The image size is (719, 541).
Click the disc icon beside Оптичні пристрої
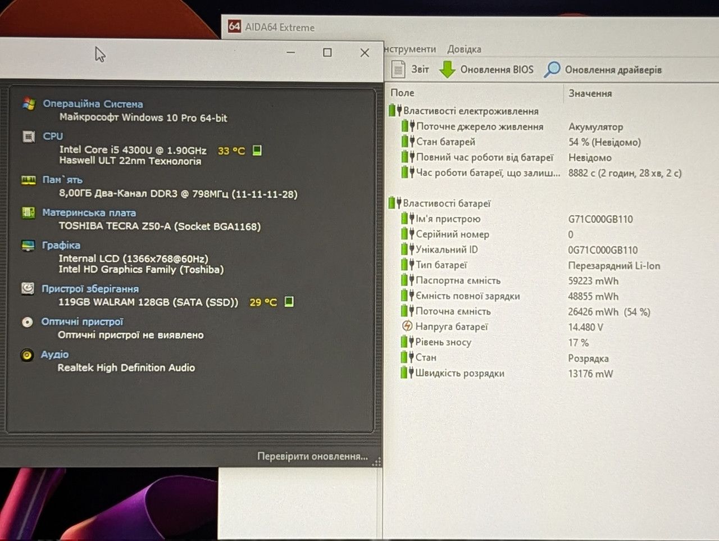coord(27,322)
